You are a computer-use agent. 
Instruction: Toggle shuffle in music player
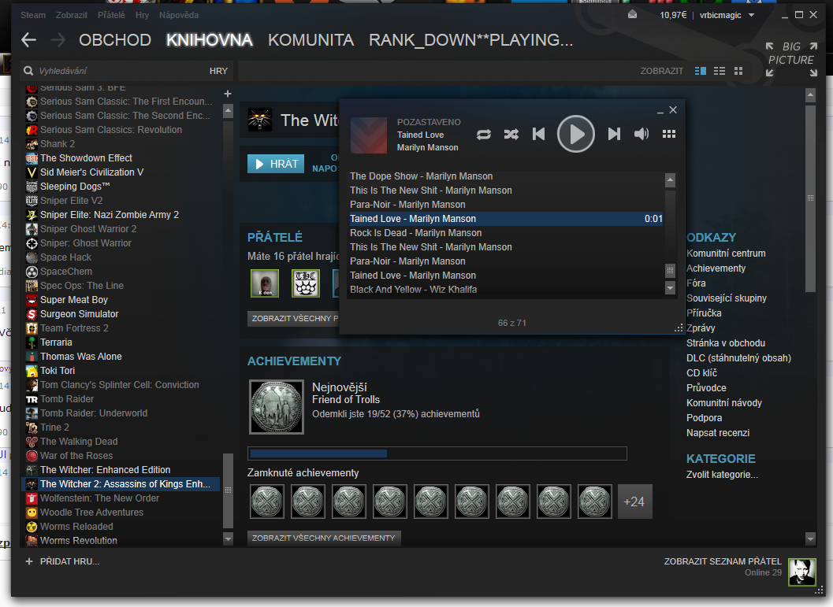point(511,134)
